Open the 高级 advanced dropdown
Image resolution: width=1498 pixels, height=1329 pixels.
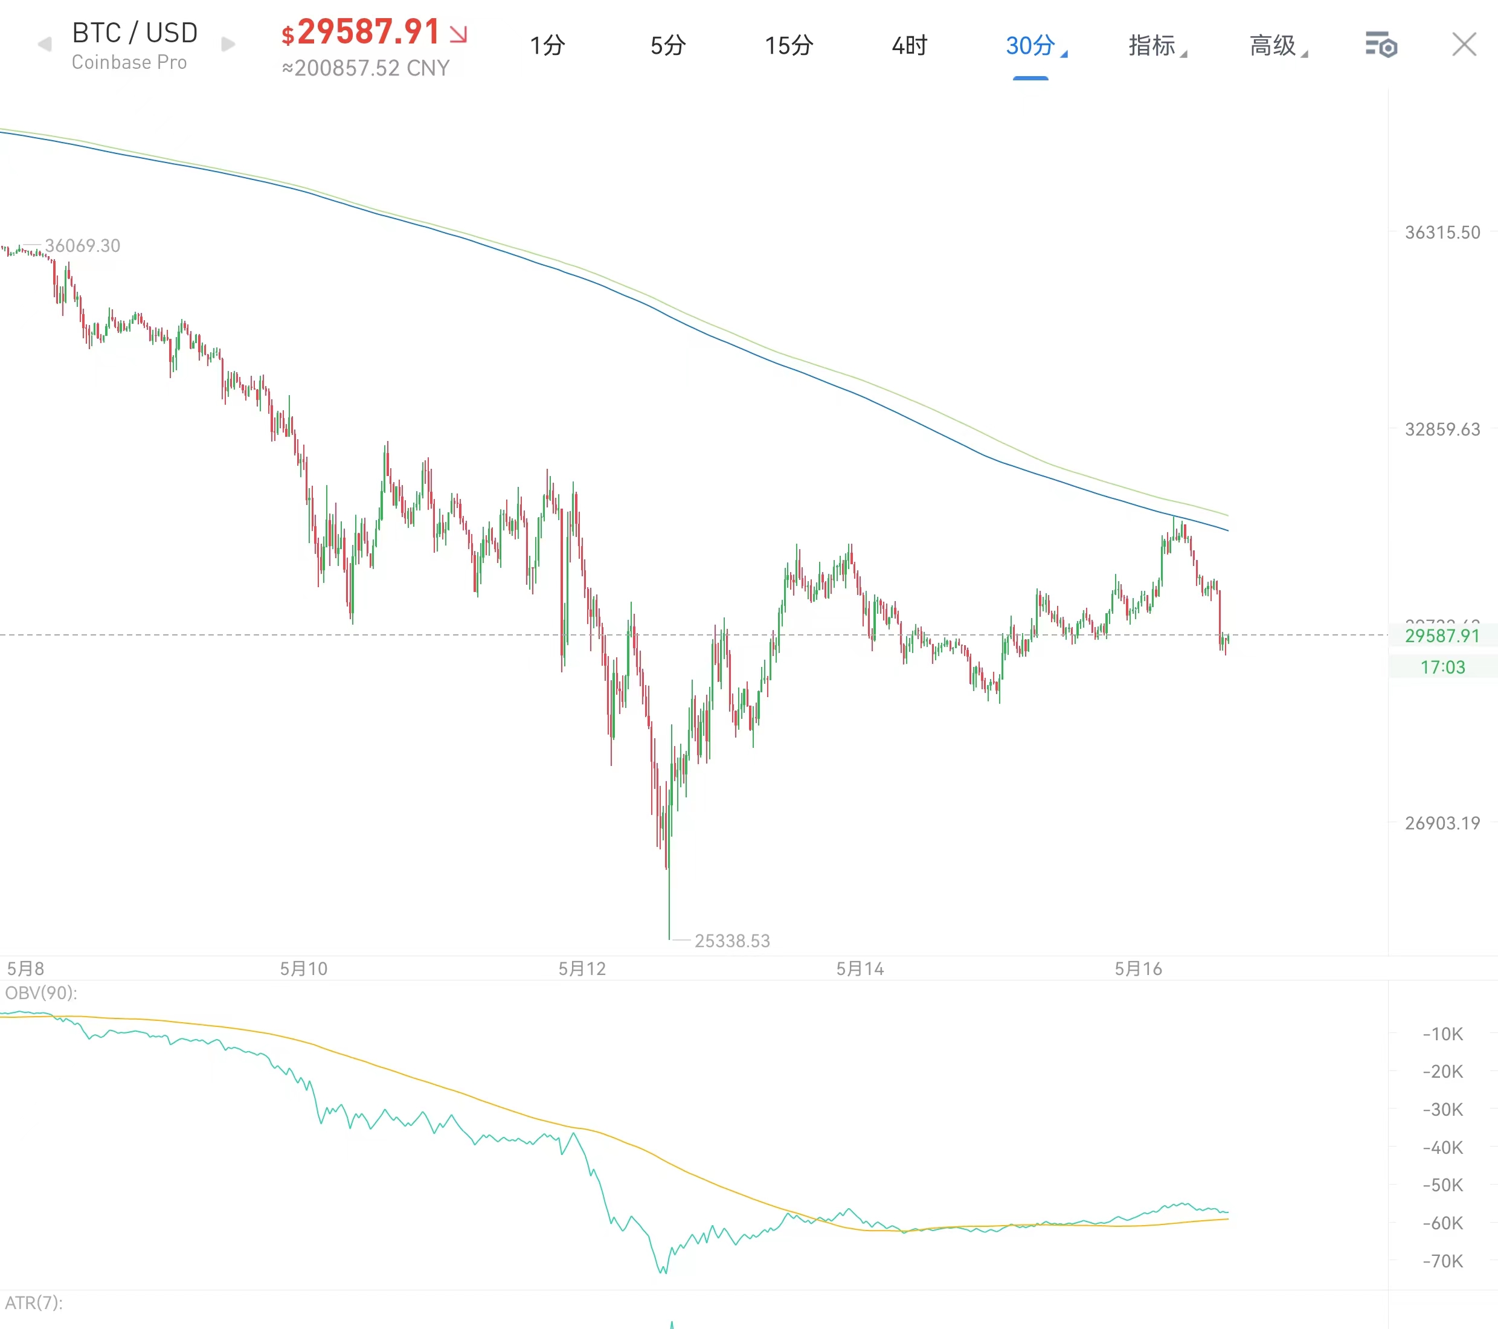pos(1278,45)
